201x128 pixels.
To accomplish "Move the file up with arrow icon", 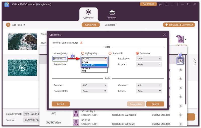I will click(x=195, y=62).
